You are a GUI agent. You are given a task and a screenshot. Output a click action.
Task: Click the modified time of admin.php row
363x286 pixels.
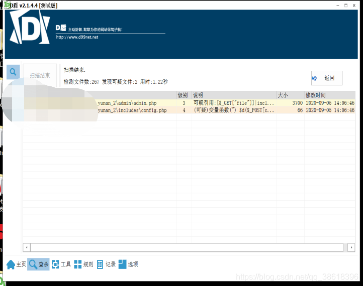pos(330,103)
